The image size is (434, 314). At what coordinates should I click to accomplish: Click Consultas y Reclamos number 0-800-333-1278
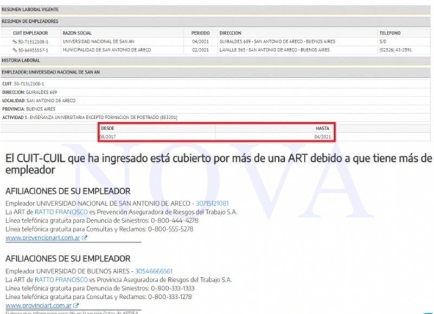170,297
